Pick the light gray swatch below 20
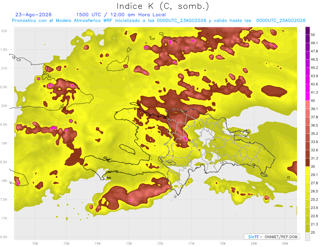Image resolution: width=320 pixels, height=247 pixels. [x=307, y=237]
